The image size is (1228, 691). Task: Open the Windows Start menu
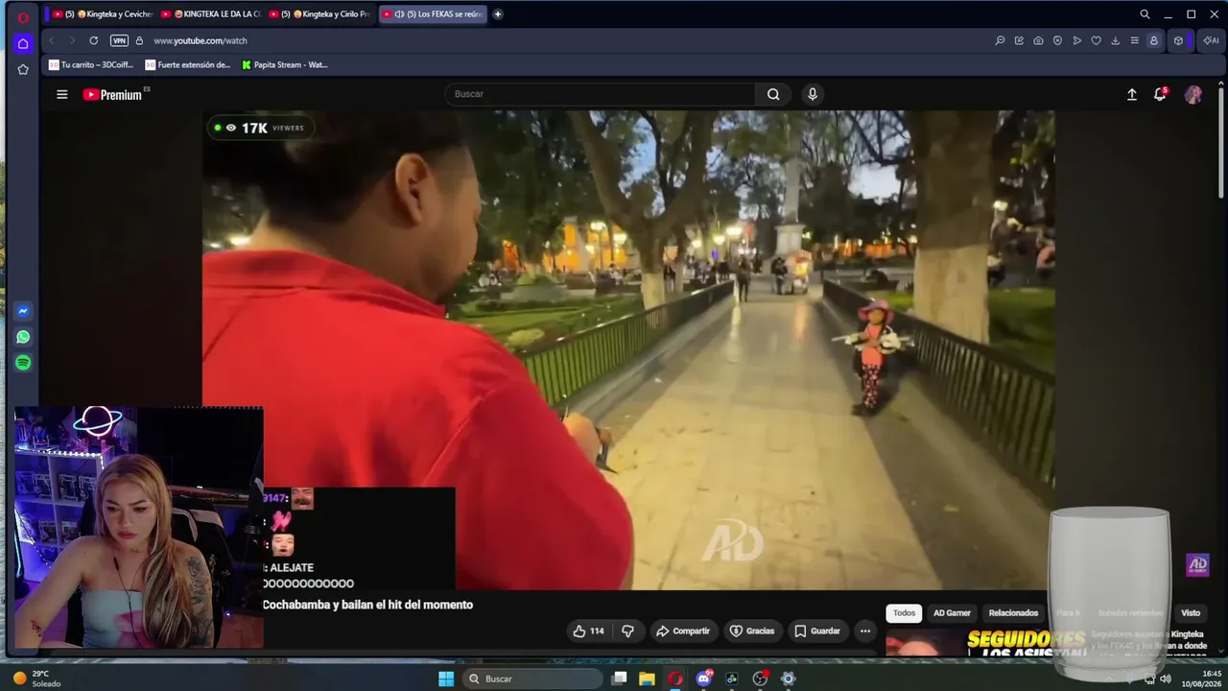click(x=446, y=679)
